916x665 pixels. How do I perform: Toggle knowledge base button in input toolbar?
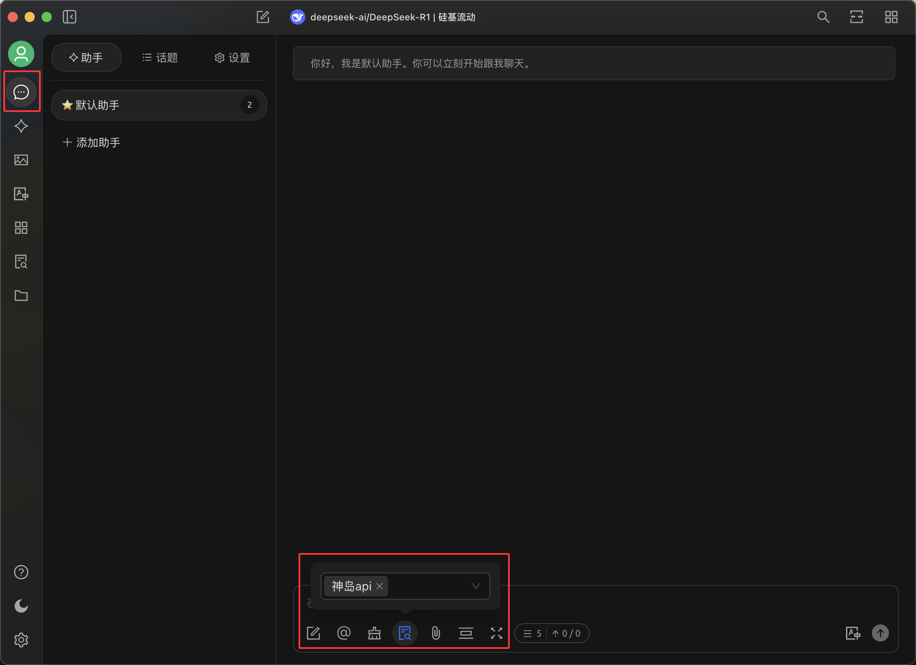[x=405, y=633]
